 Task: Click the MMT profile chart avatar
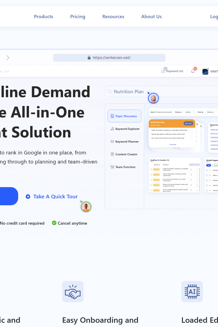pos(205,71)
